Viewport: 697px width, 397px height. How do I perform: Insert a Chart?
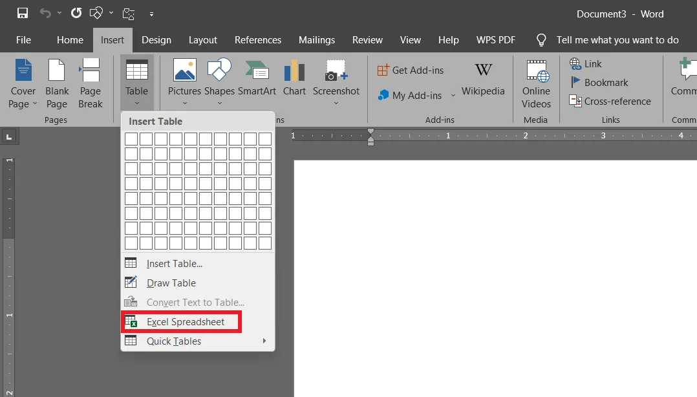(294, 78)
